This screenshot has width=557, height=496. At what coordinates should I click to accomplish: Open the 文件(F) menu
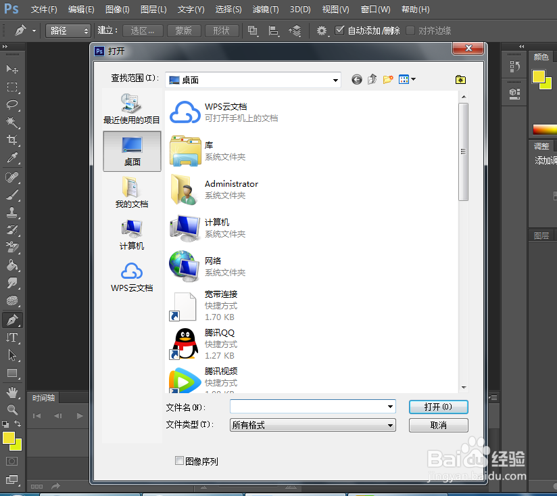pyautogui.click(x=44, y=9)
